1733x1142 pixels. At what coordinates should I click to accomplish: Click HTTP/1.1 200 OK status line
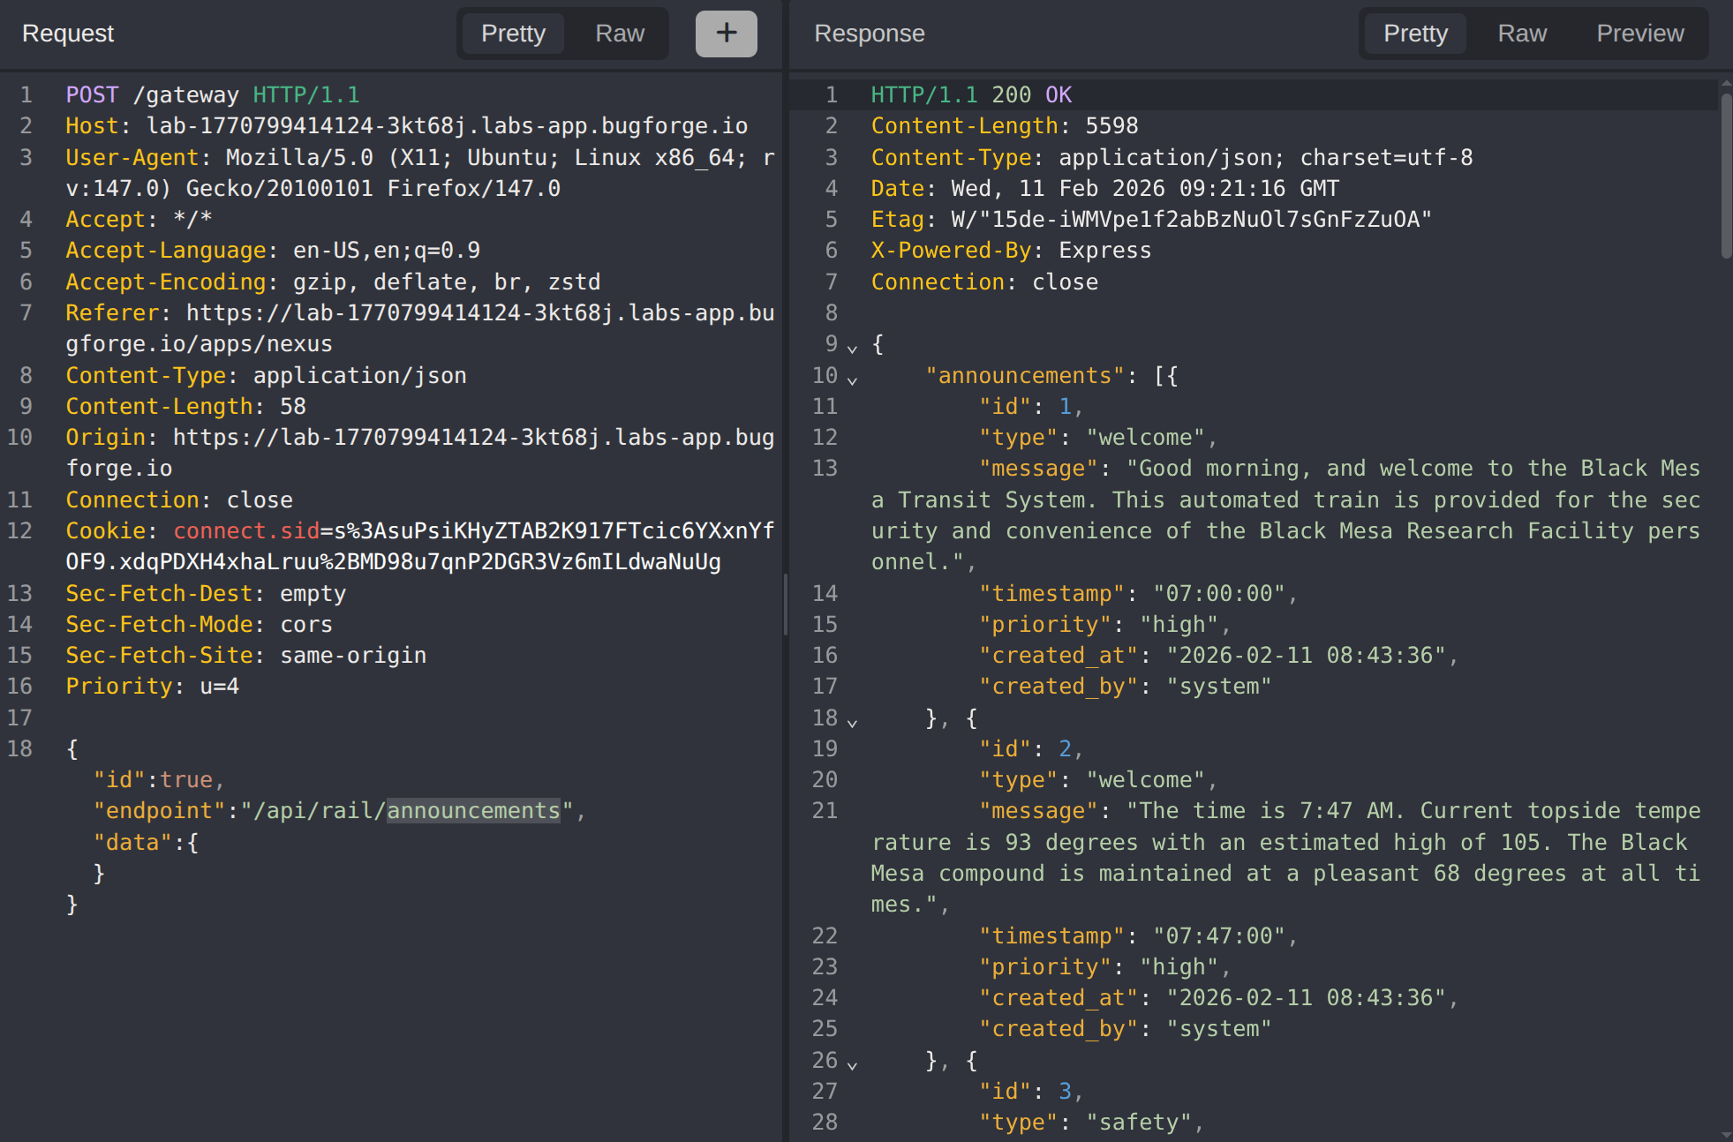[x=971, y=95]
